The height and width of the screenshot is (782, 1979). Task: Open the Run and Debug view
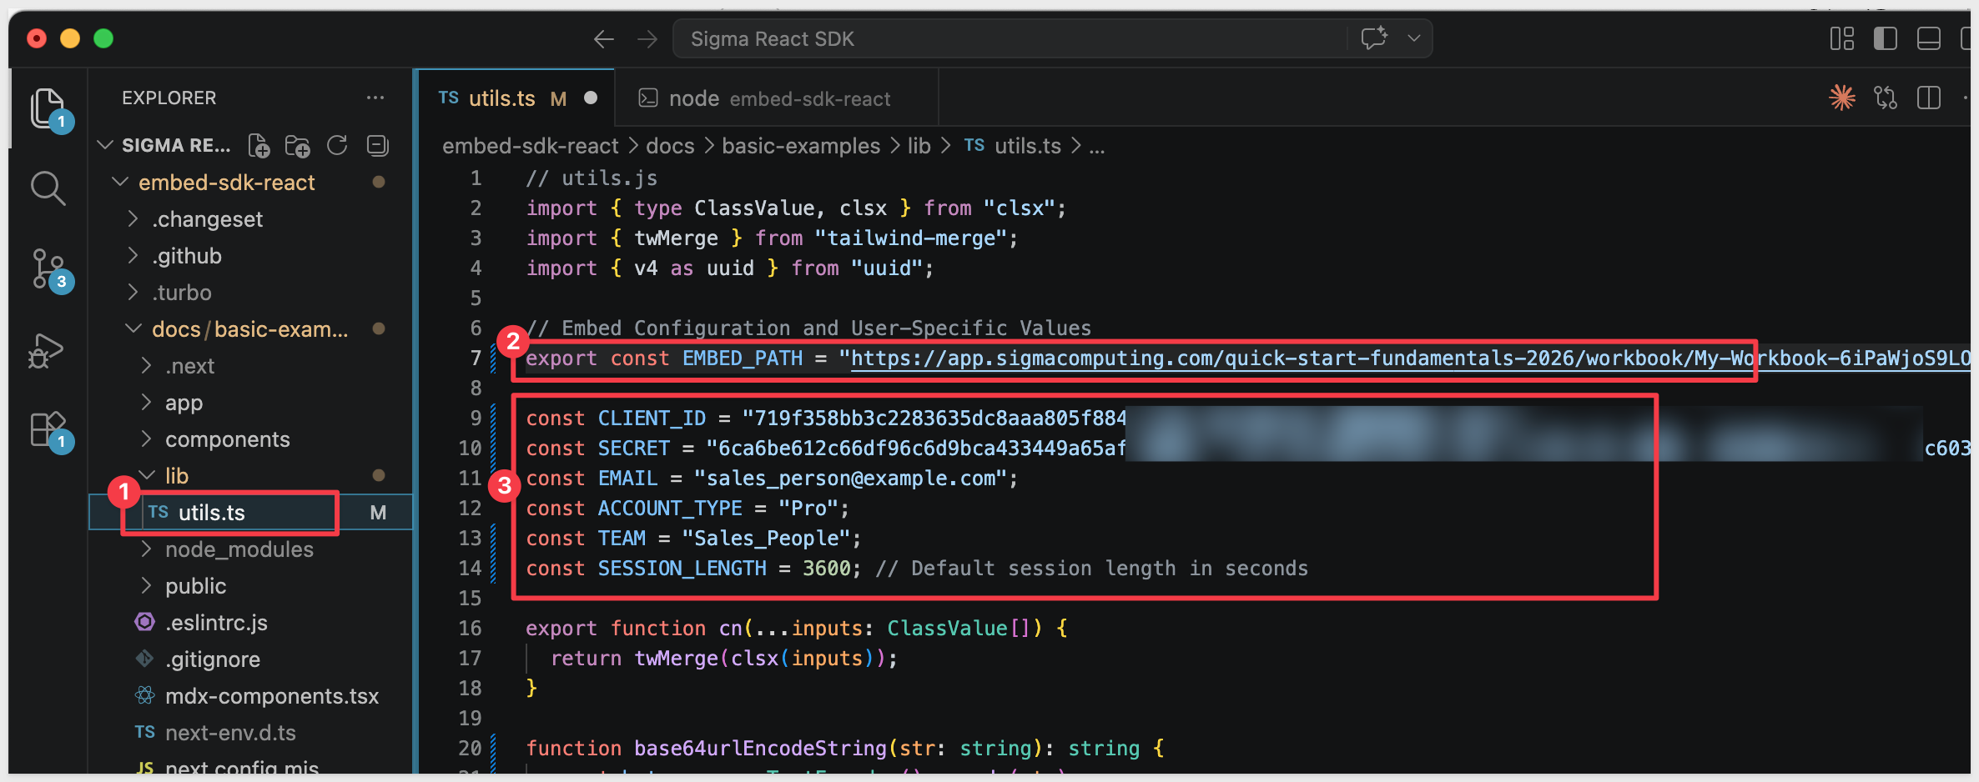pyautogui.click(x=46, y=351)
